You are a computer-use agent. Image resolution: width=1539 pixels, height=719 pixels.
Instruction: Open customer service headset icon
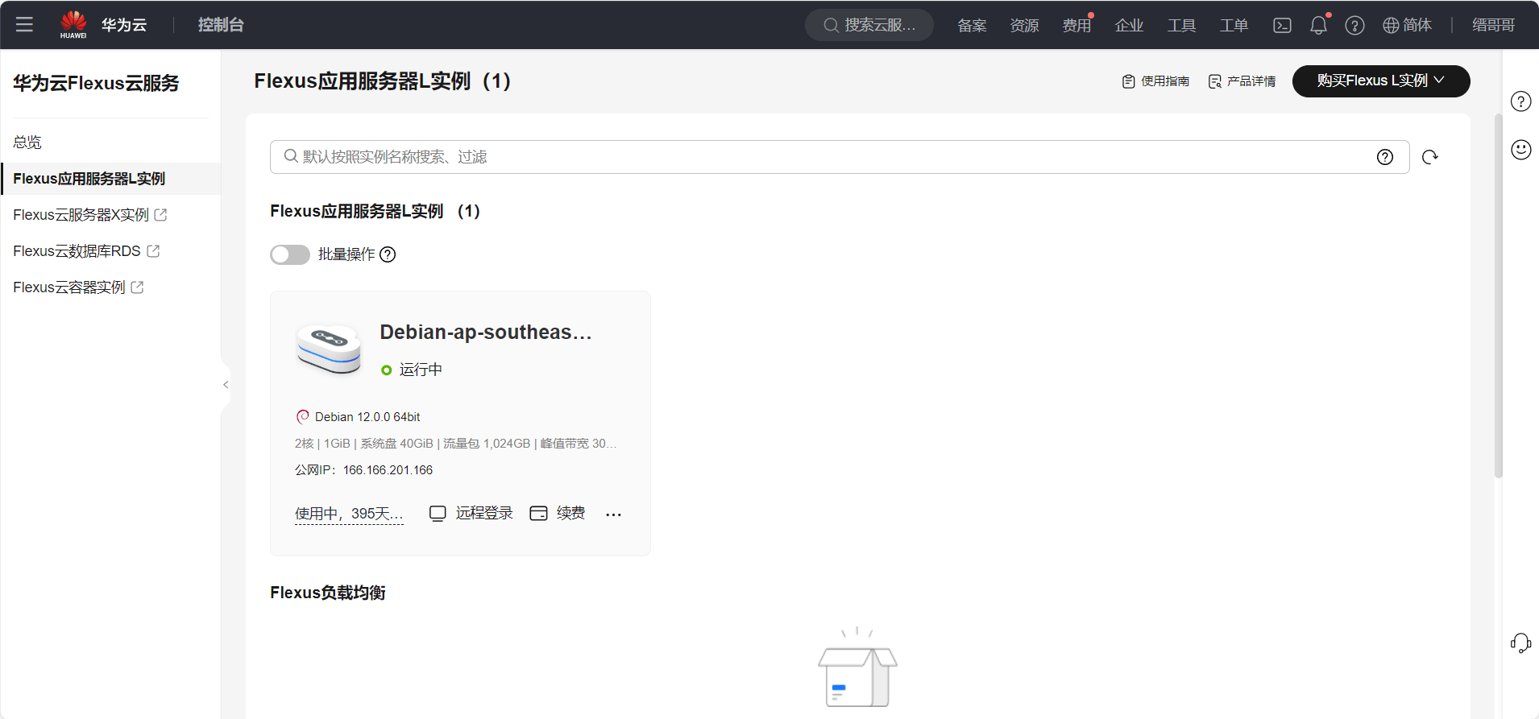[x=1520, y=643]
